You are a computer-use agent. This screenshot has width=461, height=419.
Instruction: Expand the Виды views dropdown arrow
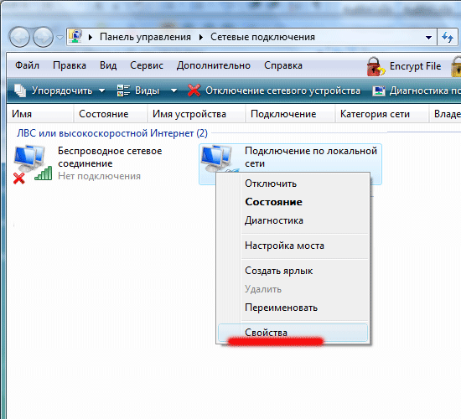pos(174,91)
